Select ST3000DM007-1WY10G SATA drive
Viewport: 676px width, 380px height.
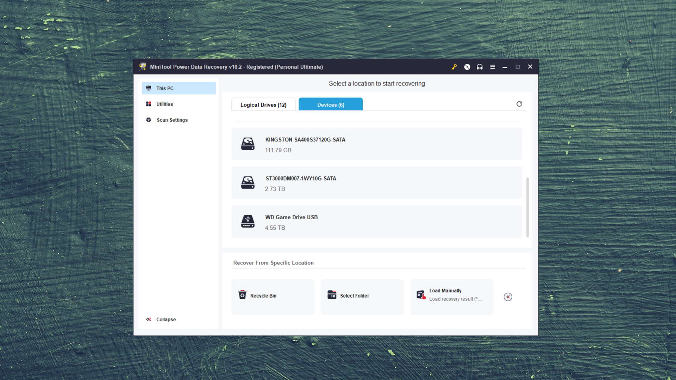pos(376,183)
